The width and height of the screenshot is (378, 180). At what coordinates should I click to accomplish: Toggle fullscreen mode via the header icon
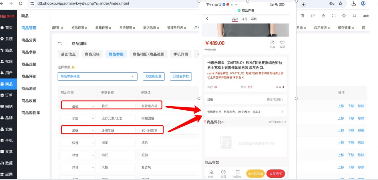(x=334, y=16)
